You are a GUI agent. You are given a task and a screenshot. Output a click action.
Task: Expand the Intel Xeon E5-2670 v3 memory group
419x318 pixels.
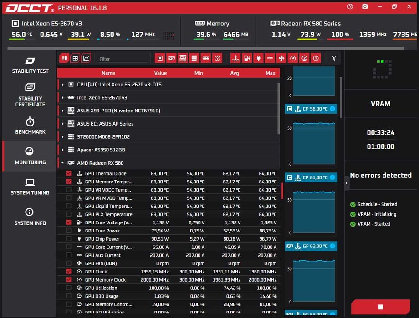coord(62,97)
